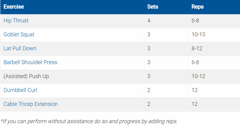Open the Hip Thrust exercise link
The width and height of the screenshot is (240, 128).
(x=16, y=21)
